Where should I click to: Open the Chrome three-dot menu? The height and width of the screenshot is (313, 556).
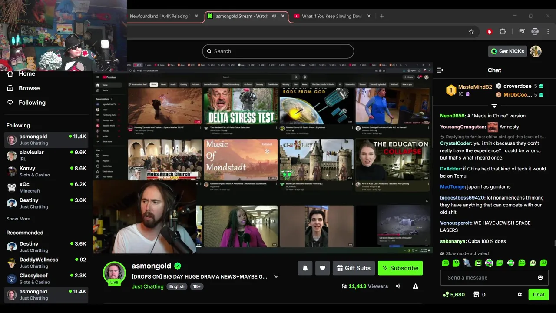pos(548,31)
